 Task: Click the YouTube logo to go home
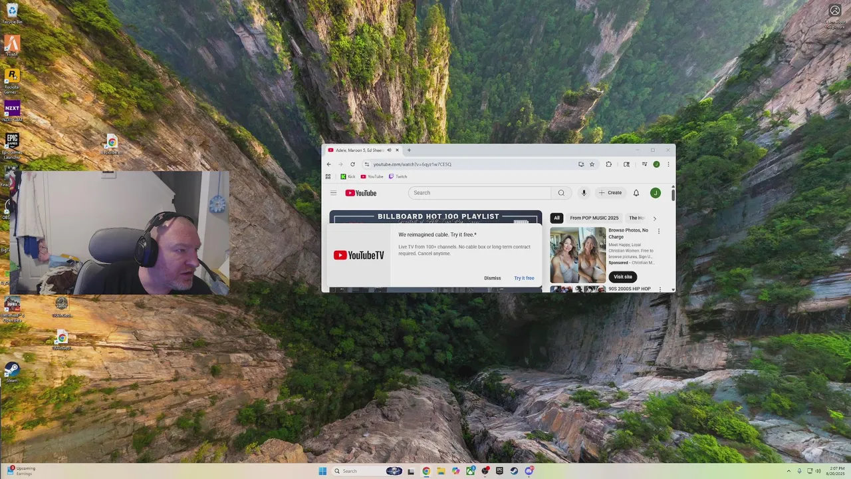click(361, 193)
